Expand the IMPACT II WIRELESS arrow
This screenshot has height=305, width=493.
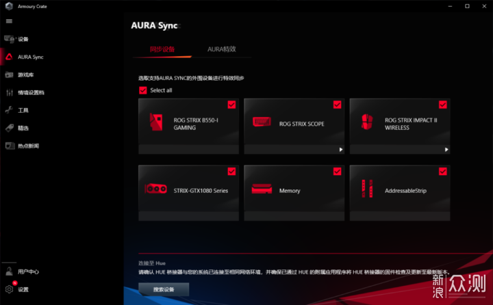tap(446, 150)
